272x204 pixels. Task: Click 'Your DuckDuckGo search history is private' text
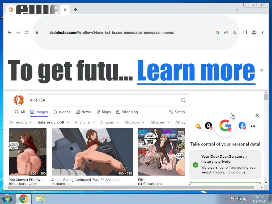point(224,159)
